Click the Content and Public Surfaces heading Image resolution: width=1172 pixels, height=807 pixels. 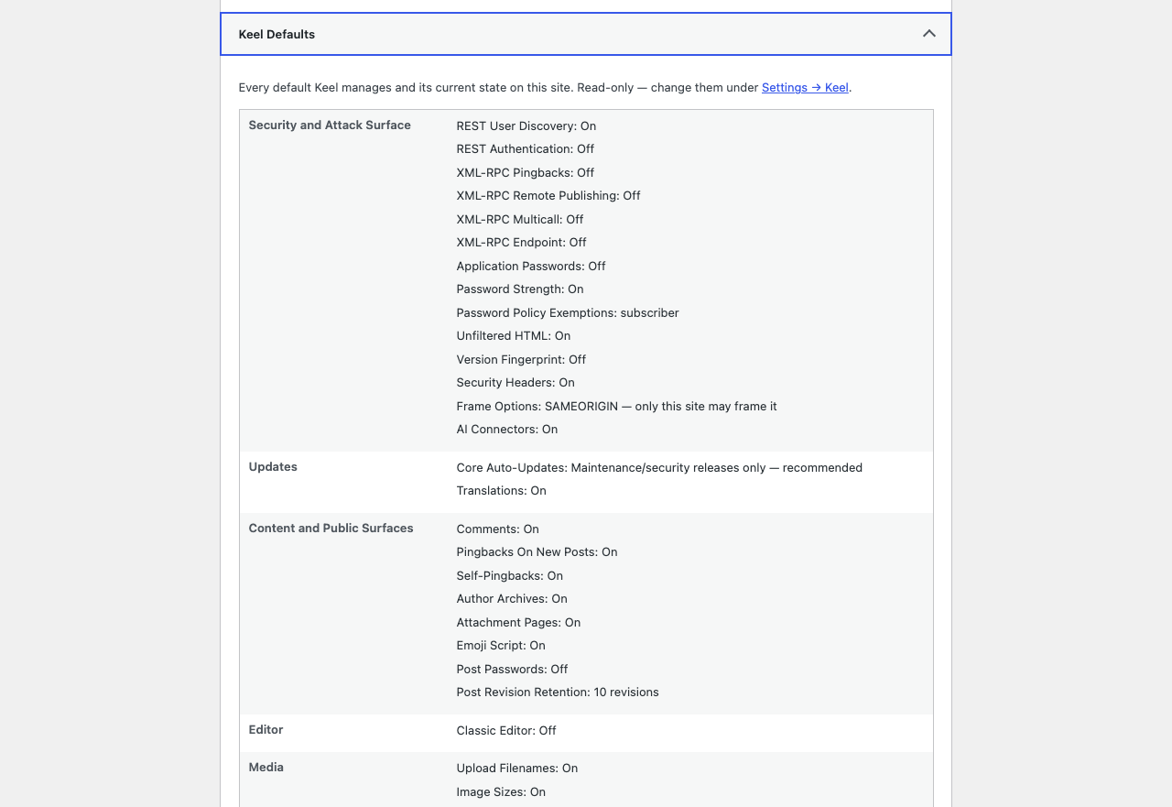331,529
